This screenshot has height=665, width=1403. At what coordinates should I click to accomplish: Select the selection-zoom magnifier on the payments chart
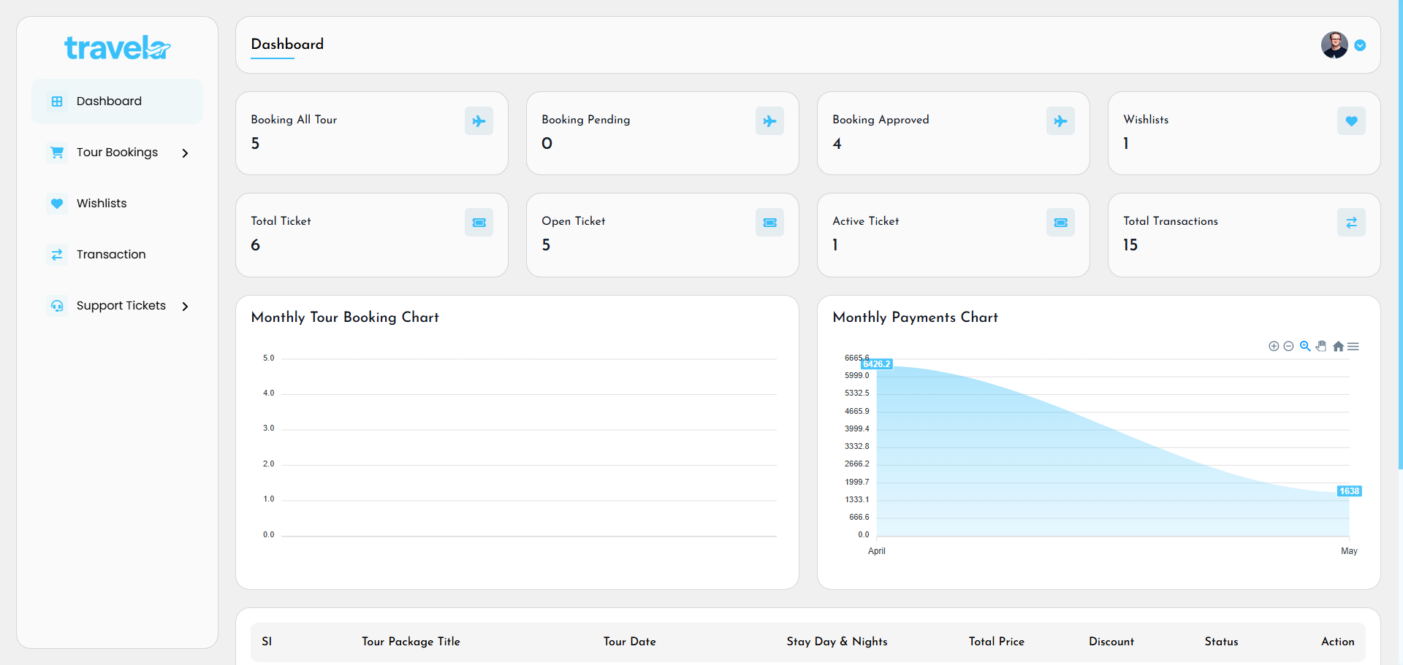pyautogui.click(x=1306, y=346)
